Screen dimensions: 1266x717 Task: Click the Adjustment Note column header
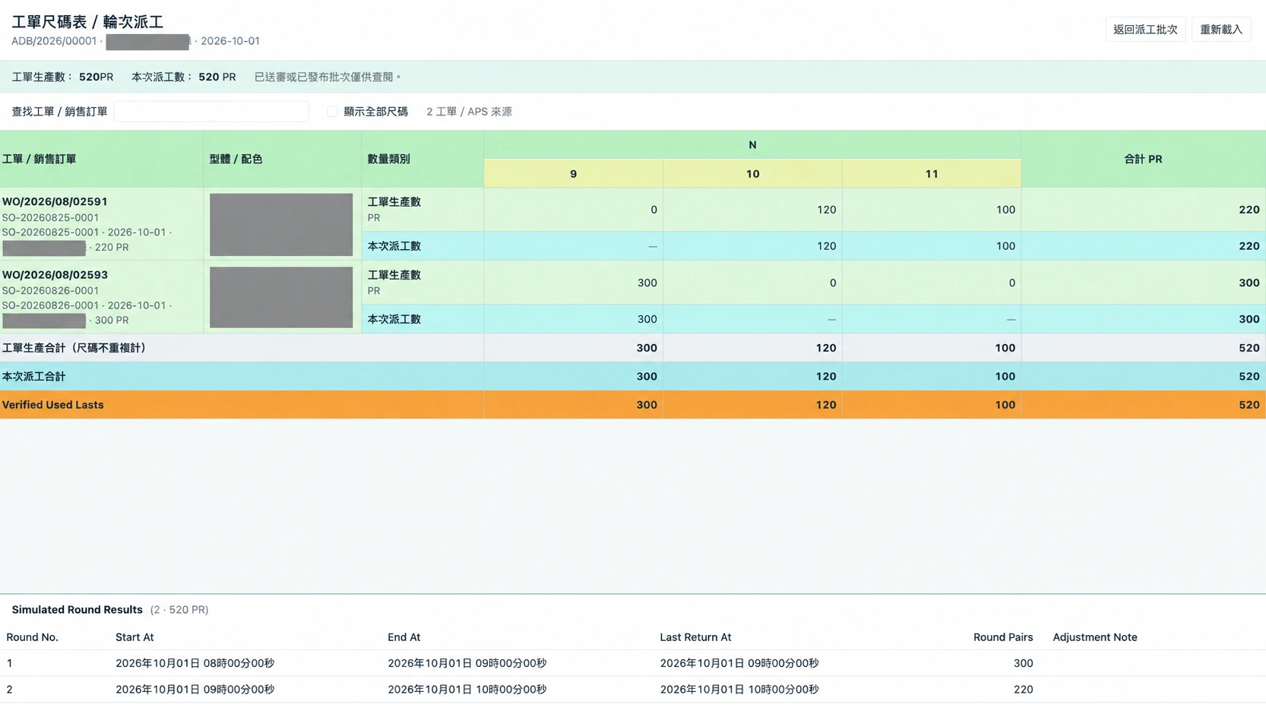tap(1095, 637)
